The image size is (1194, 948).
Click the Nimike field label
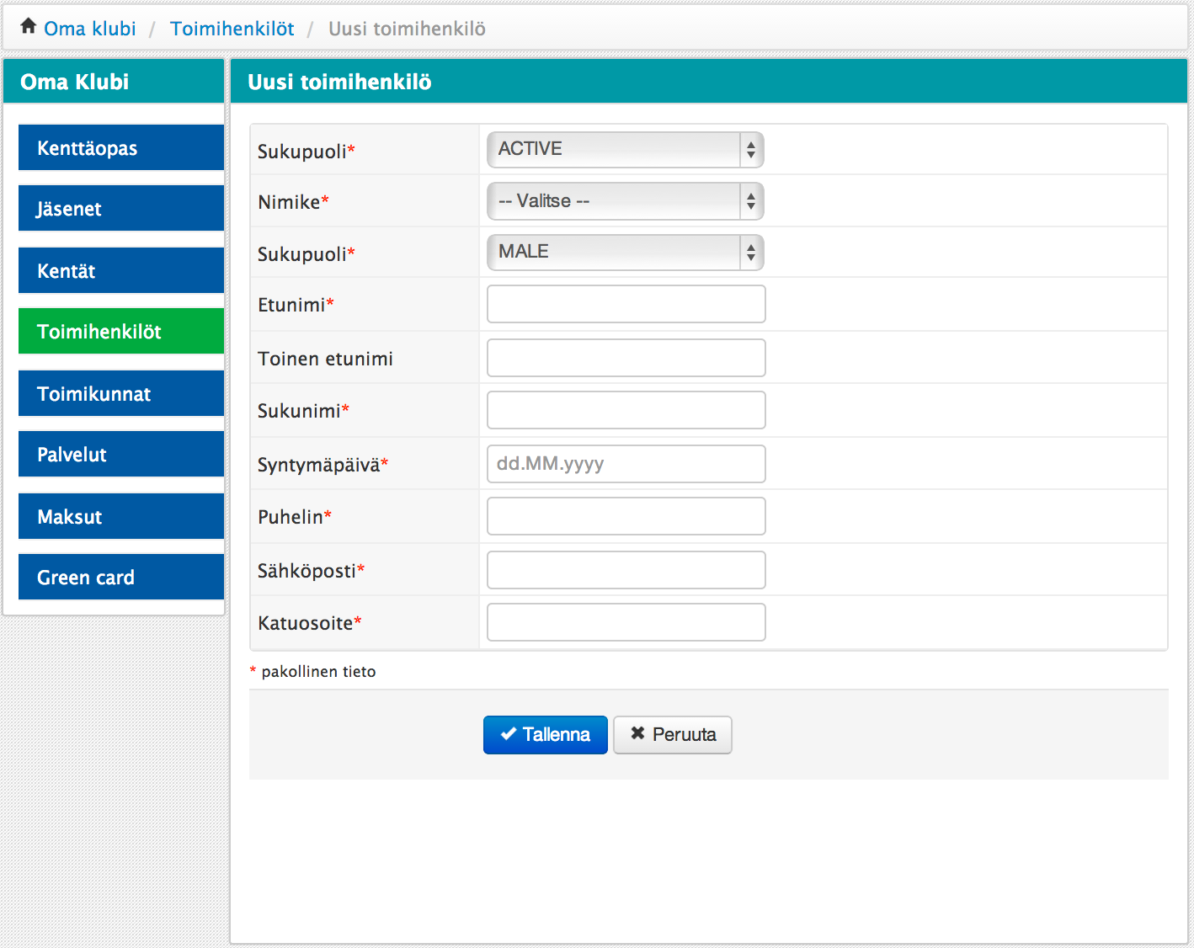[293, 202]
